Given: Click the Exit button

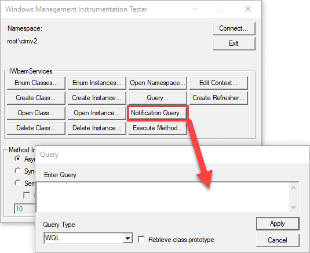Looking at the screenshot, I should pyautogui.click(x=234, y=43).
